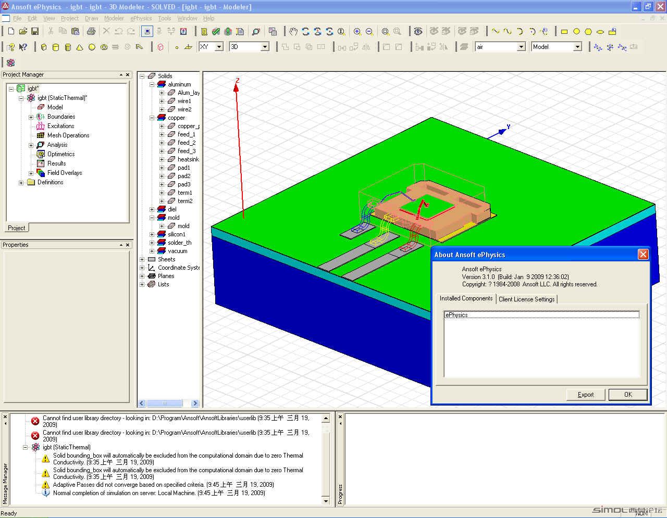
Task: Collapse the aluminum material group
Action: point(152,84)
